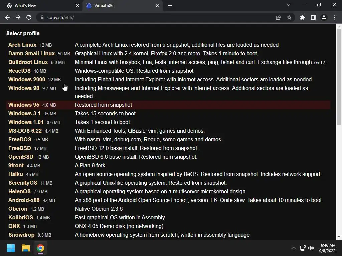Viewport: 342px width, 256px height.
Task: Click scrollbar up arrow
Action: 339,27
